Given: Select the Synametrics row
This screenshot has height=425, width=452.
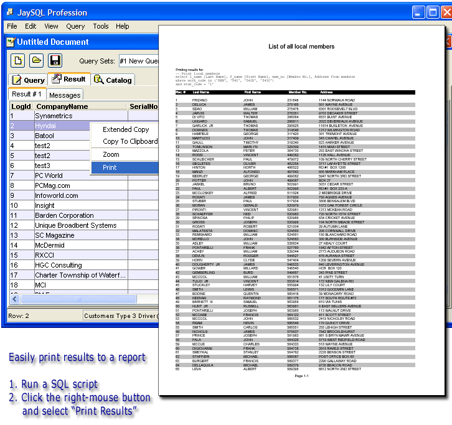Looking at the screenshot, I should [84, 116].
